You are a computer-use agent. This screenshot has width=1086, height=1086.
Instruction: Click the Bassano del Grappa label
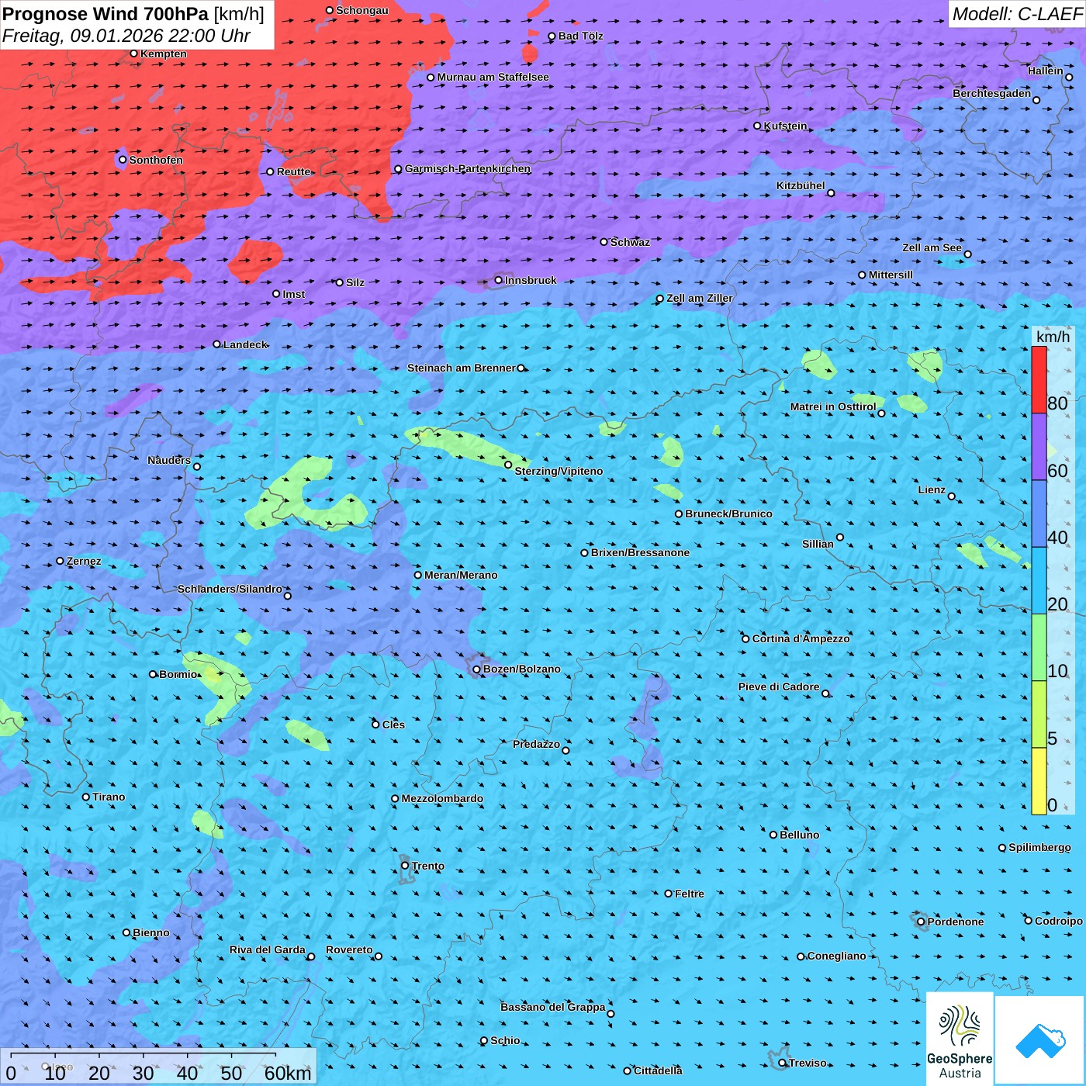click(553, 1007)
